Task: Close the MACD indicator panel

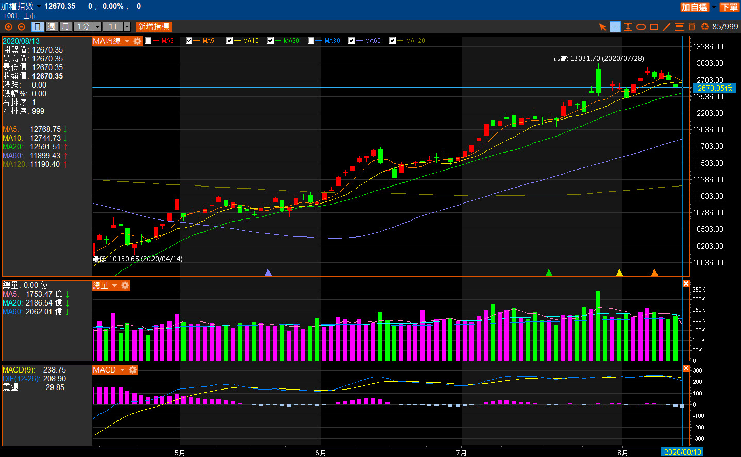Action: [686, 368]
